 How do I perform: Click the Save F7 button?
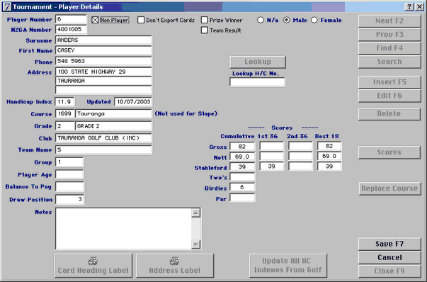point(389,244)
